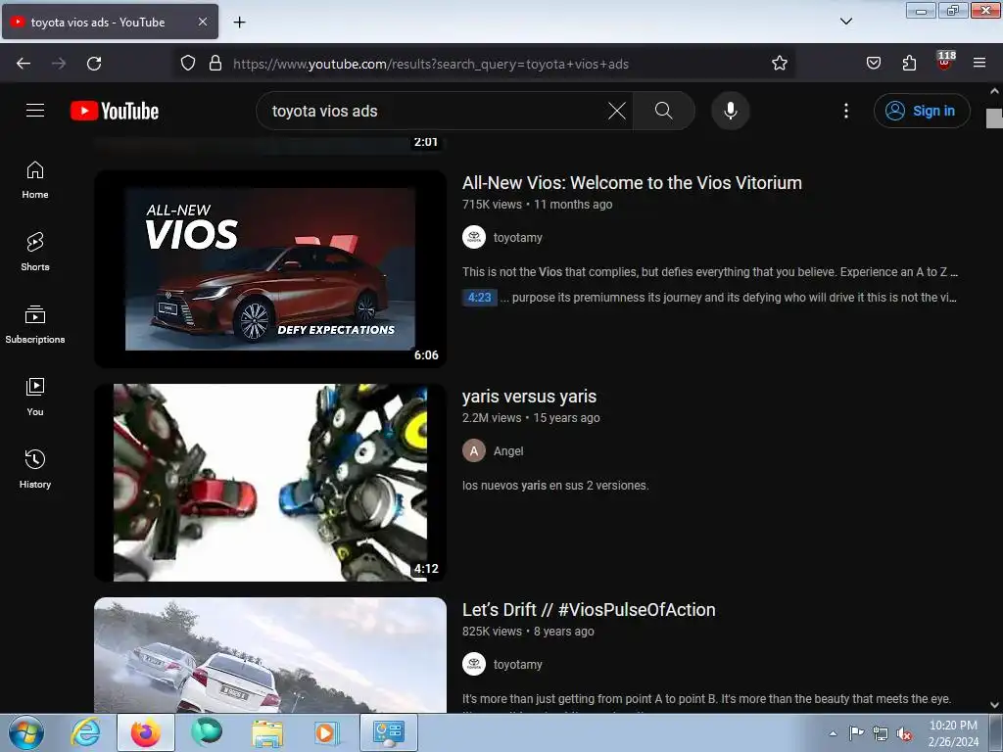Open the All-New Vios thumbnail
1003x752 pixels.
(270, 268)
